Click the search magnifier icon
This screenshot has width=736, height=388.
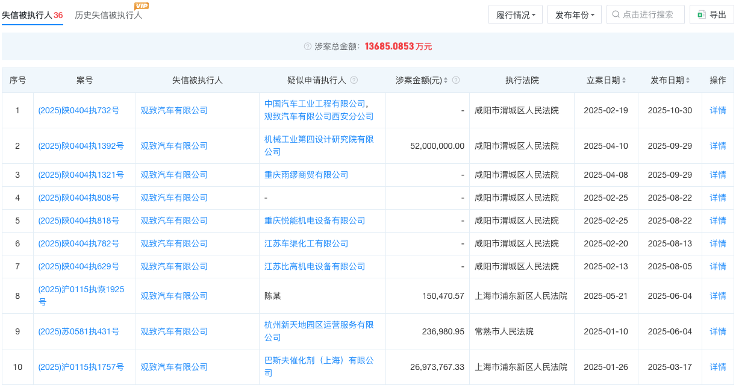(x=616, y=14)
